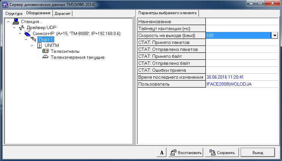Click the Телесигналы indicator icon
This screenshot has height=161, width=282.
pyautogui.click(x=45, y=51)
